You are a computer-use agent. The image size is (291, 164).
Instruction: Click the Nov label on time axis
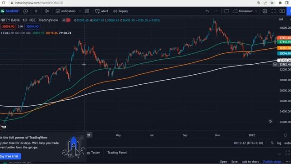pos(217,135)
